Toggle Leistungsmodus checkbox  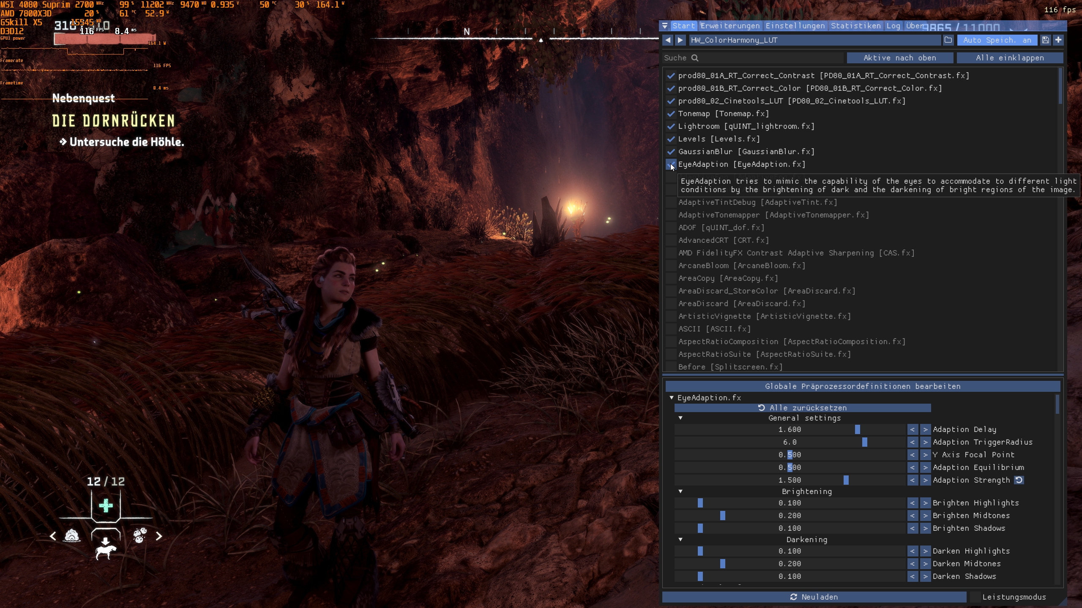[975, 597]
